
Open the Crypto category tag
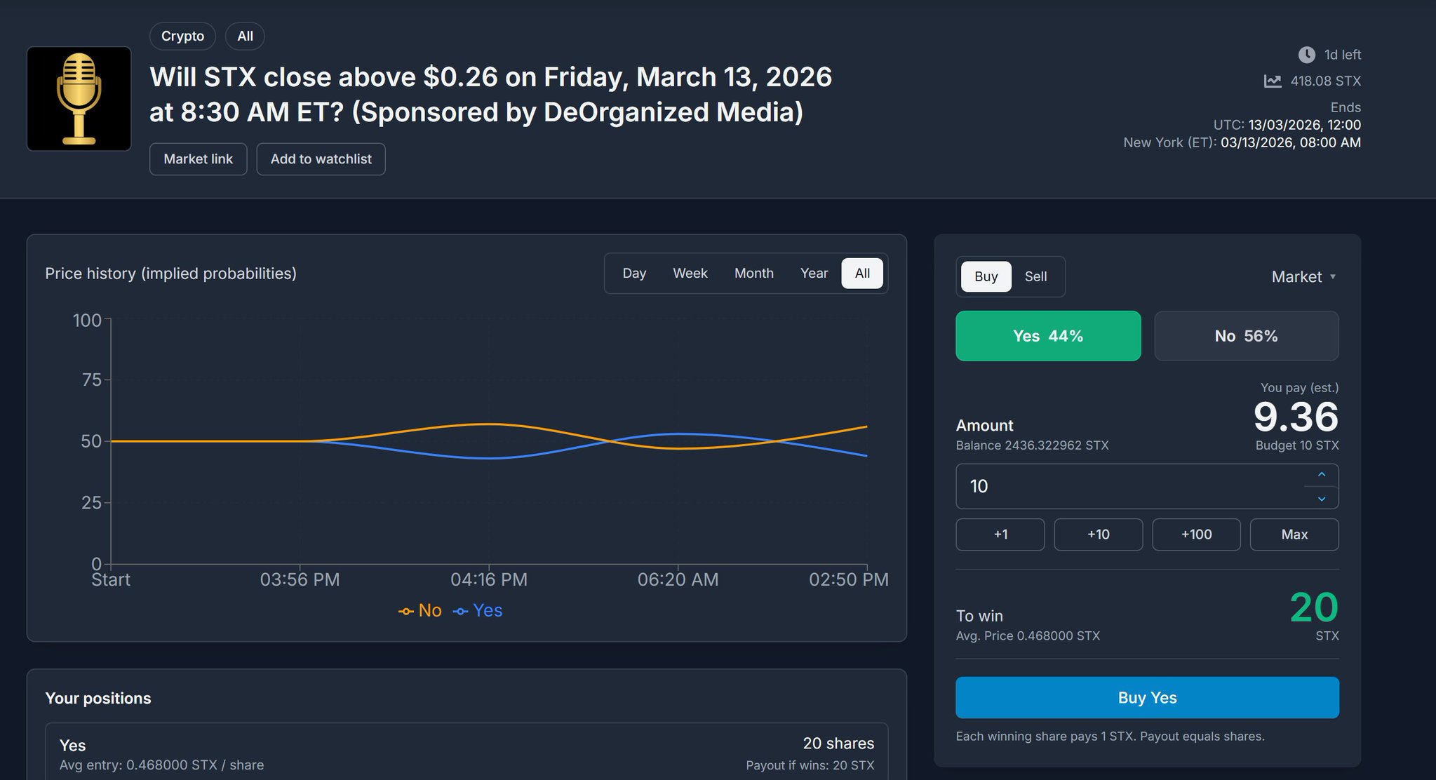[182, 36]
